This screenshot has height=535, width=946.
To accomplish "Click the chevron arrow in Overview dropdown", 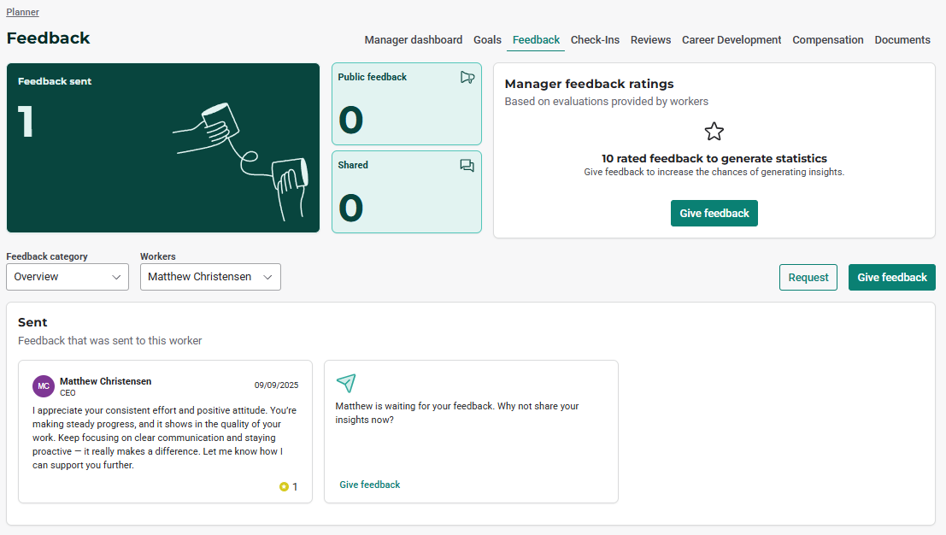I will click(x=116, y=277).
